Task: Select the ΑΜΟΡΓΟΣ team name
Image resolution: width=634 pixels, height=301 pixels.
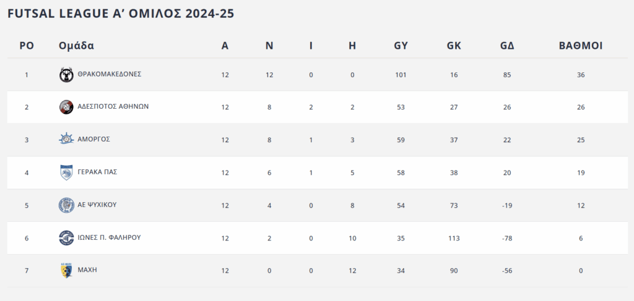Action: pyautogui.click(x=94, y=139)
